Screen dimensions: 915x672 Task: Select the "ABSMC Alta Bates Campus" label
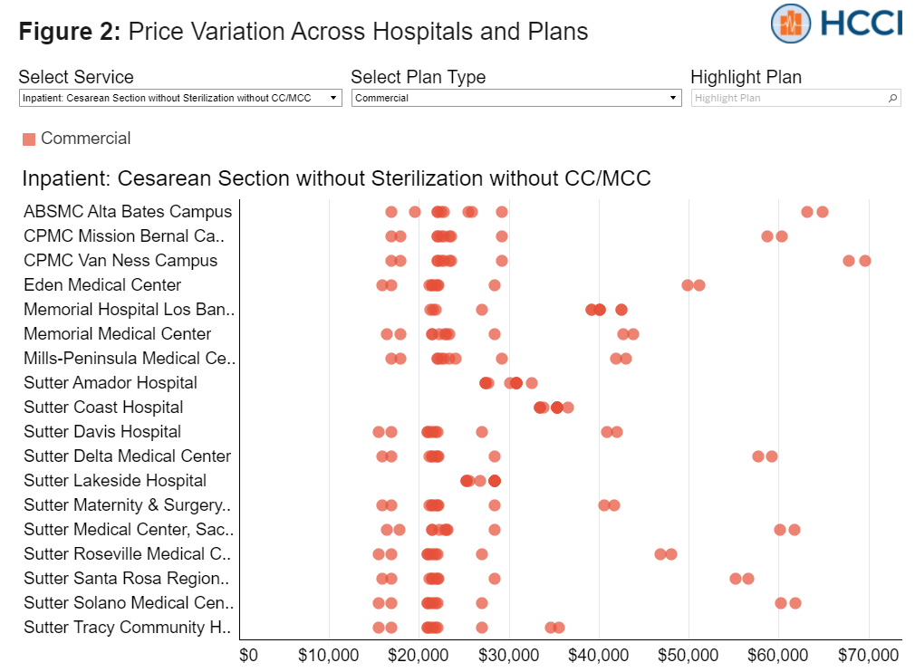click(128, 211)
